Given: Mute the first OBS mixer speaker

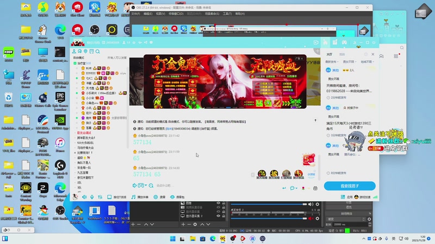Looking at the screenshot, I should pos(310,204).
